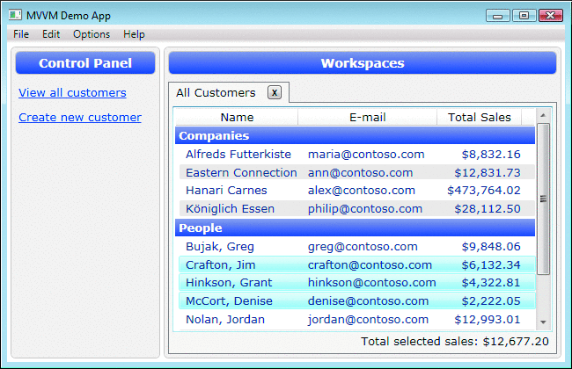
Task: Click the scrollbar down arrow
Action: click(543, 322)
